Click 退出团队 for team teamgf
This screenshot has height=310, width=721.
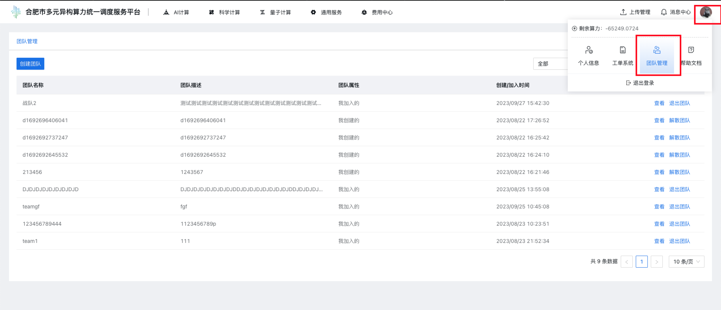679,207
